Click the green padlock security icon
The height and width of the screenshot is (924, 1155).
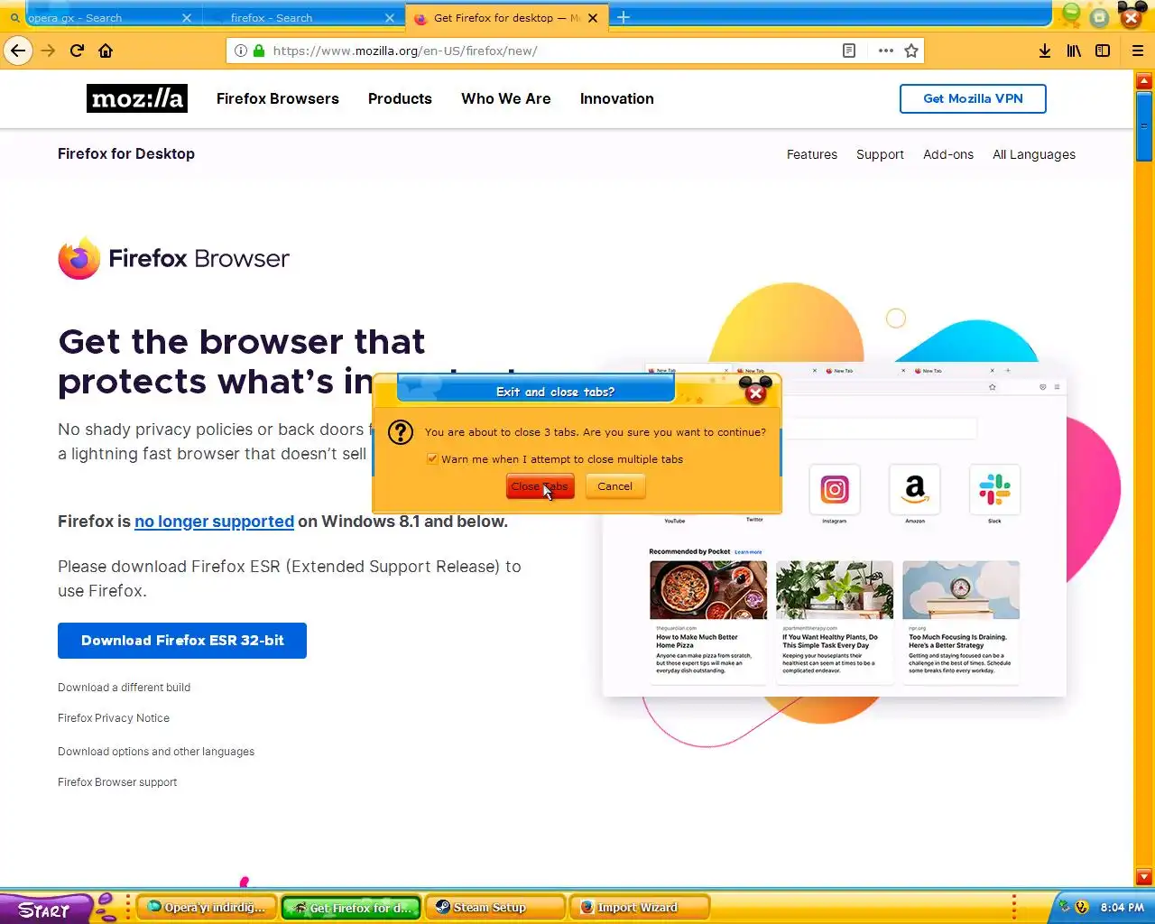(259, 51)
